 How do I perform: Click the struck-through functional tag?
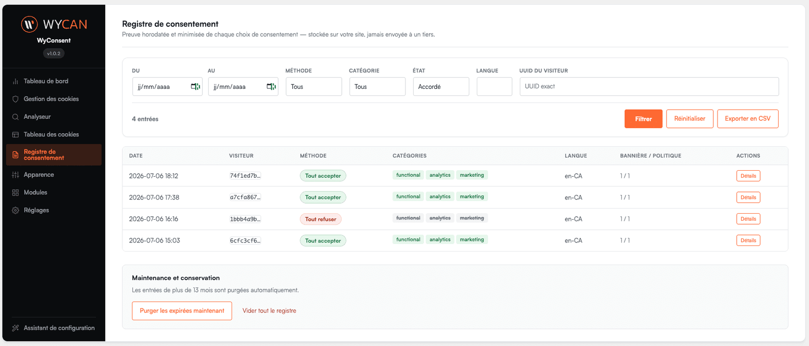(x=408, y=218)
